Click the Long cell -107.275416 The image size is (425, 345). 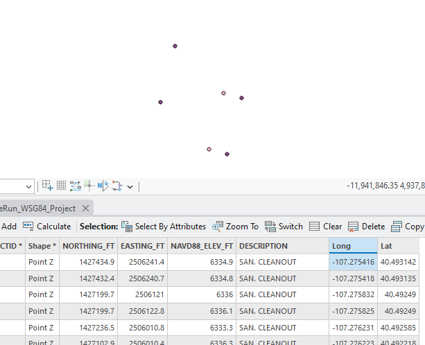click(x=353, y=262)
